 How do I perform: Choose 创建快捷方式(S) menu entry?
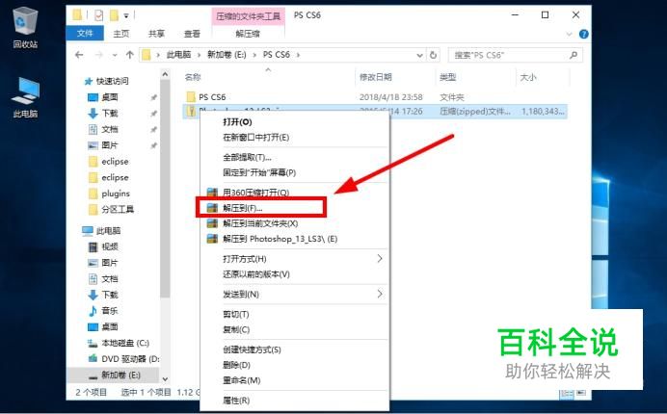(x=294, y=349)
